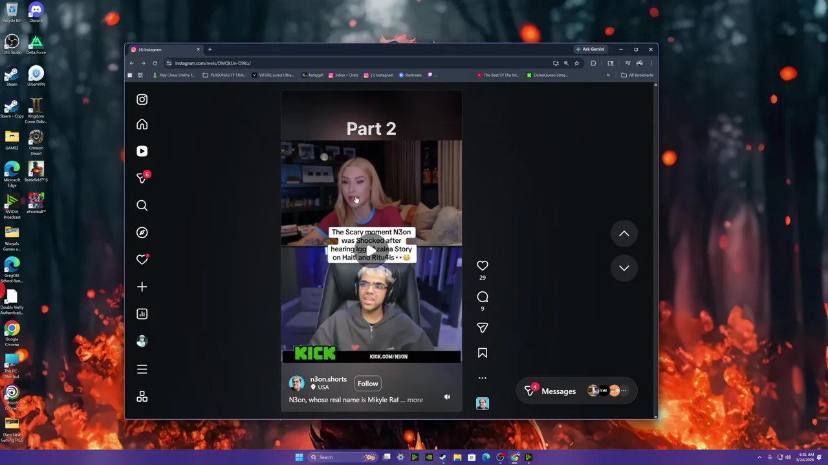828x465 pixels.
Task: Open The Best Of The Int... bookmark
Action: [497, 75]
